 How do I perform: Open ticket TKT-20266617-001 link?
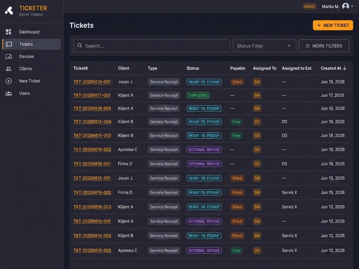(x=92, y=95)
